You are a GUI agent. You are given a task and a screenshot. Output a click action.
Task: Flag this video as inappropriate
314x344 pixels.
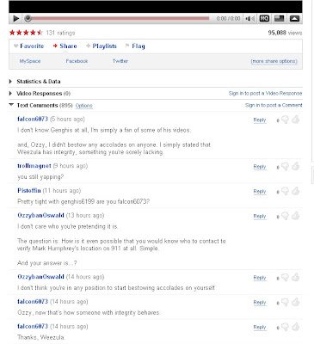[x=135, y=46]
